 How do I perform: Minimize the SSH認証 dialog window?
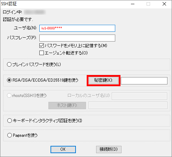click(x=133, y=4)
